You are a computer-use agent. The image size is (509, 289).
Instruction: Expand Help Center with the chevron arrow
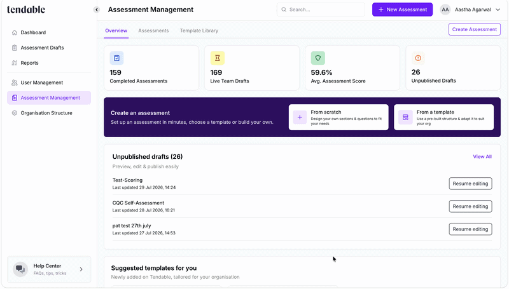pos(81,269)
